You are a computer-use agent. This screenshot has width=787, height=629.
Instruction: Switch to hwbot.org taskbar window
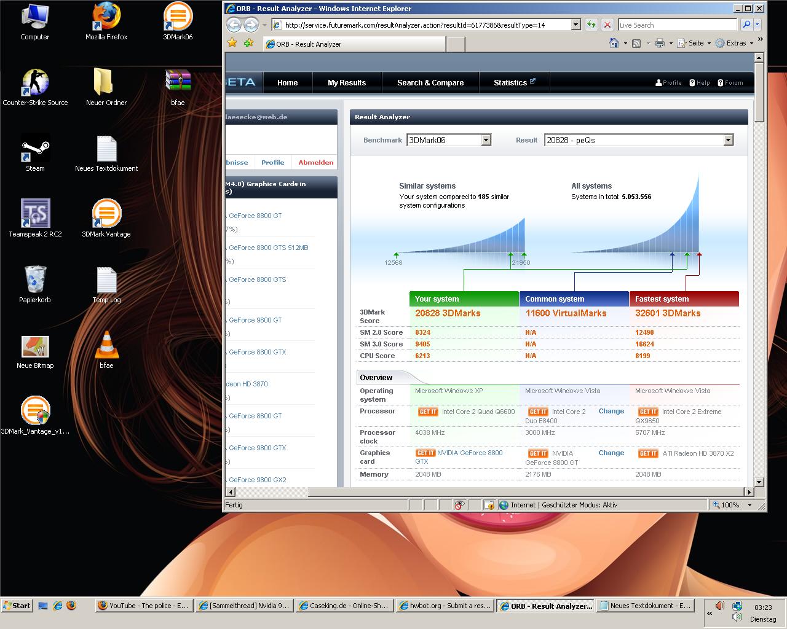pyautogui.click(x=445, y=606)
